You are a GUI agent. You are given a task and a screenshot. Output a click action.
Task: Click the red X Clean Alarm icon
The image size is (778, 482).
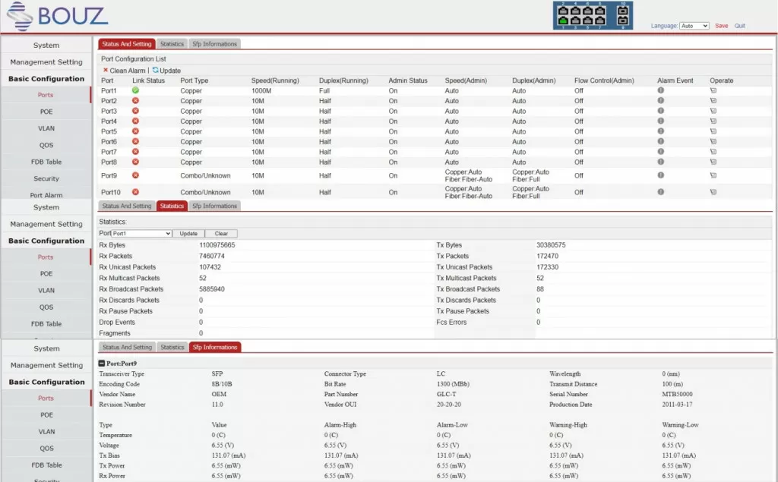coord(105,70)
